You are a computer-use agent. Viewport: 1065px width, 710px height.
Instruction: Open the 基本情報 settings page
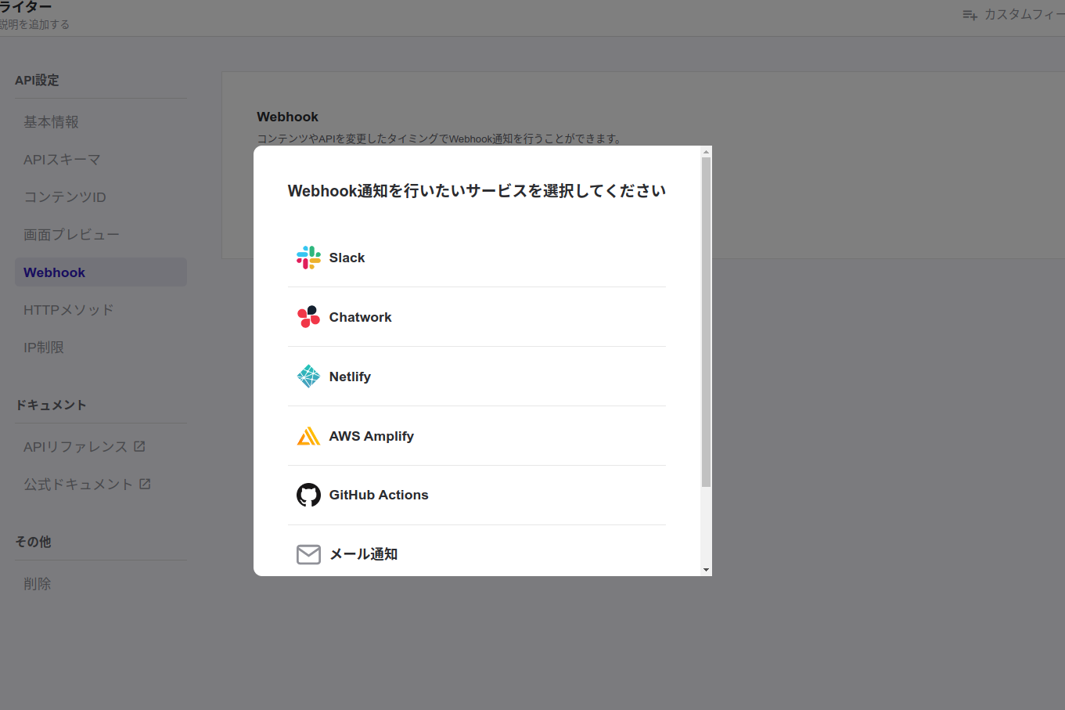tap(52, 122)
